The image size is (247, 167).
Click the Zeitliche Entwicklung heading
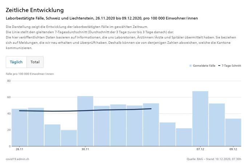pyautogui.click(x=35, y=10)
